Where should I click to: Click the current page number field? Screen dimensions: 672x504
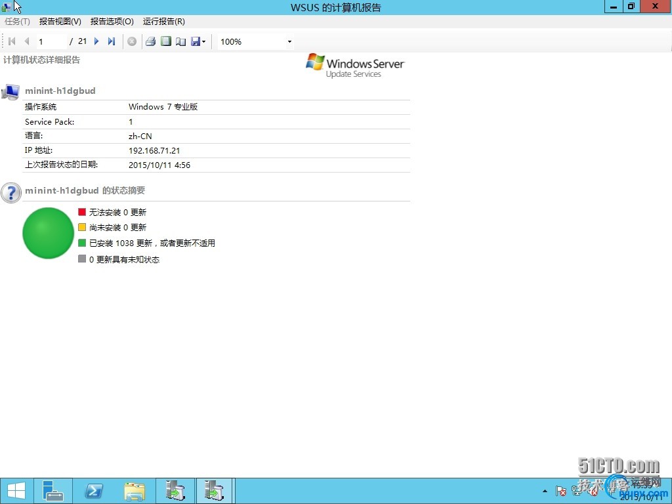(51, 41)
